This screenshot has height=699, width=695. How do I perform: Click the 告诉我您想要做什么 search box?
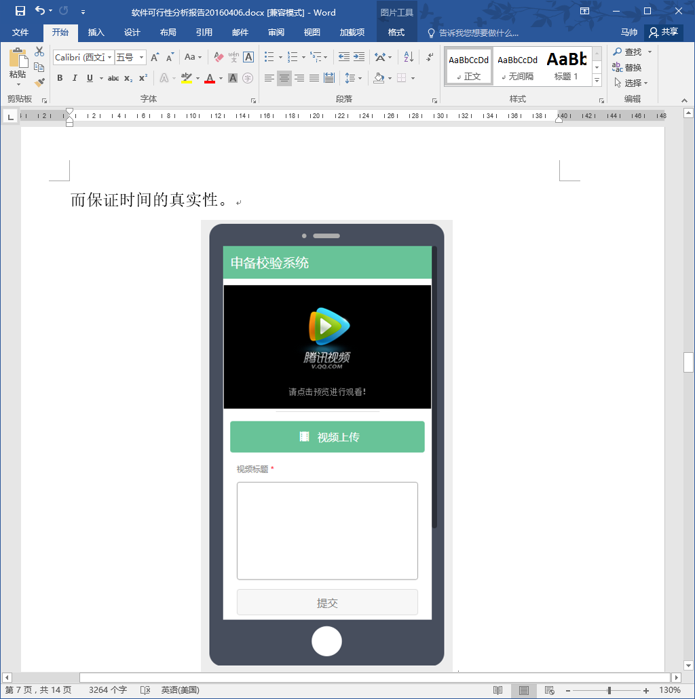click(474, 33)
